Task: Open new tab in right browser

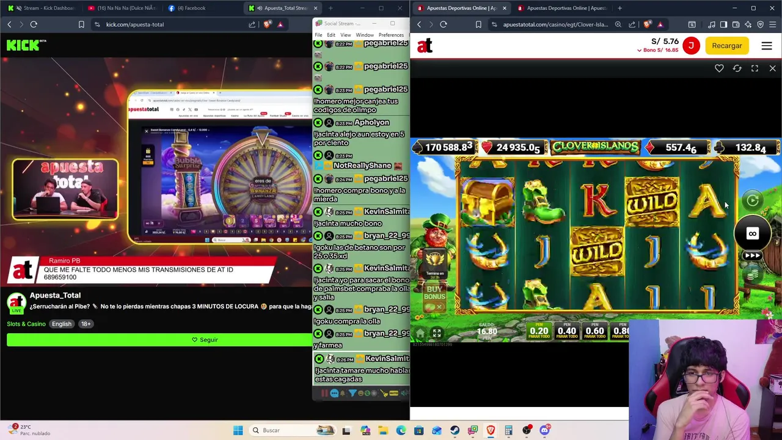Action: click(619, 8)
